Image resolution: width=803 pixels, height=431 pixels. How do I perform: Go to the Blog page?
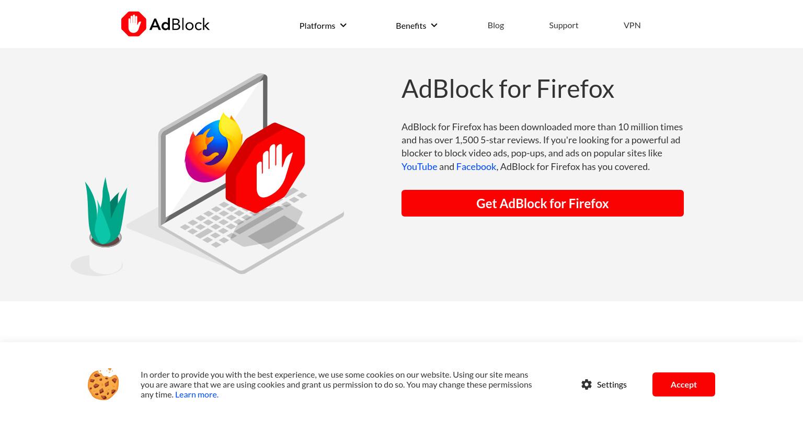pyautogui.click(x=496, y=25)
